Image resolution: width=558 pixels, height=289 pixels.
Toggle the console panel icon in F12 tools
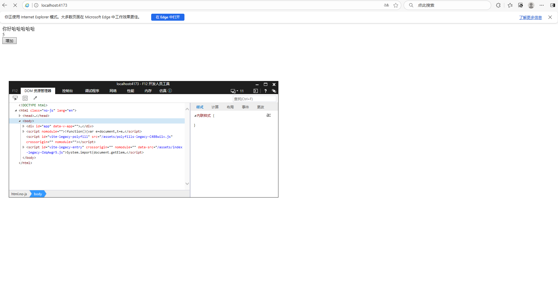256,91
